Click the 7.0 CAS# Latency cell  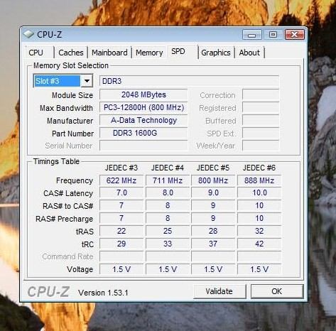pos(121,192)
